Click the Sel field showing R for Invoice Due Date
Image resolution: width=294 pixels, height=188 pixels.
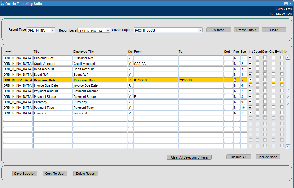coord(130,85)
